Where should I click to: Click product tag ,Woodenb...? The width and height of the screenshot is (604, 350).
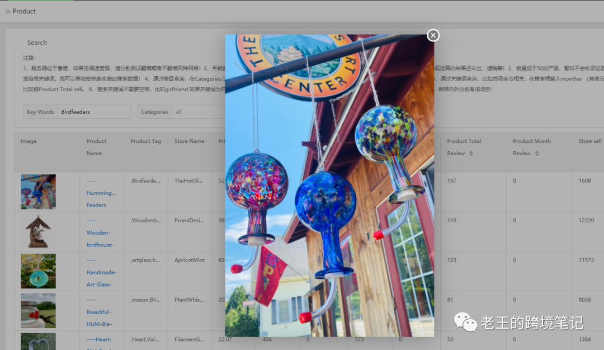[x=145, y=220]
